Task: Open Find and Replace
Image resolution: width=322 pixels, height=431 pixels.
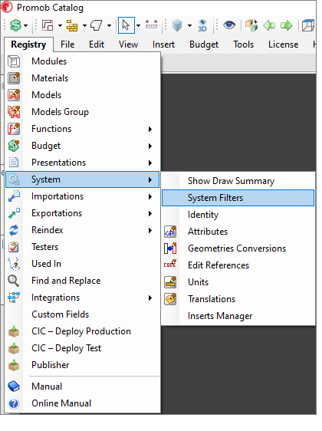Action: (x=83, y=281)
